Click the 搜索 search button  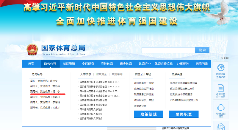[x=202, y=50]
